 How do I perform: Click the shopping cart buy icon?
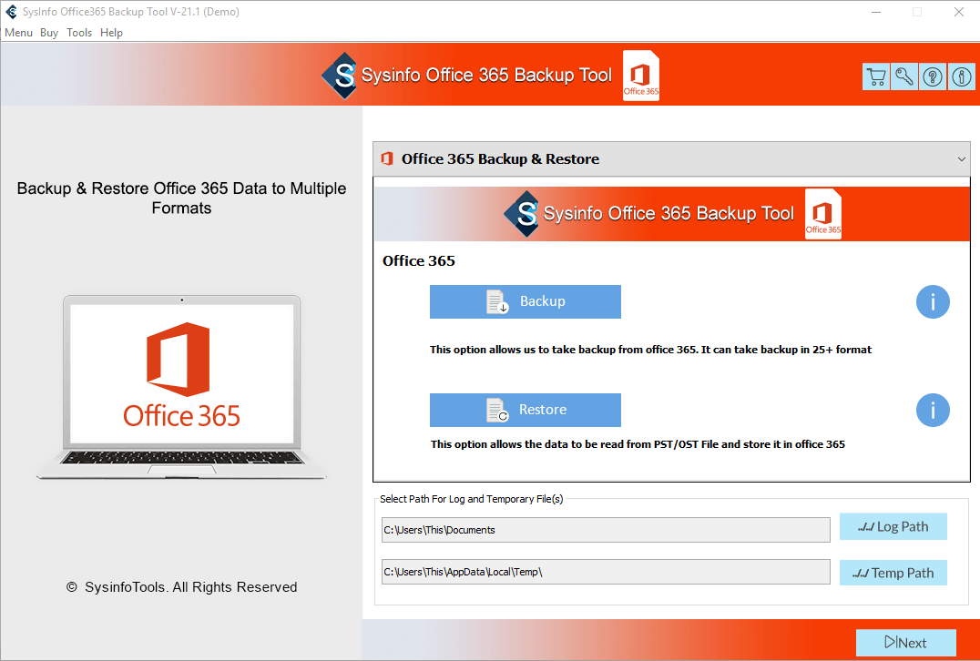[876, 76]
